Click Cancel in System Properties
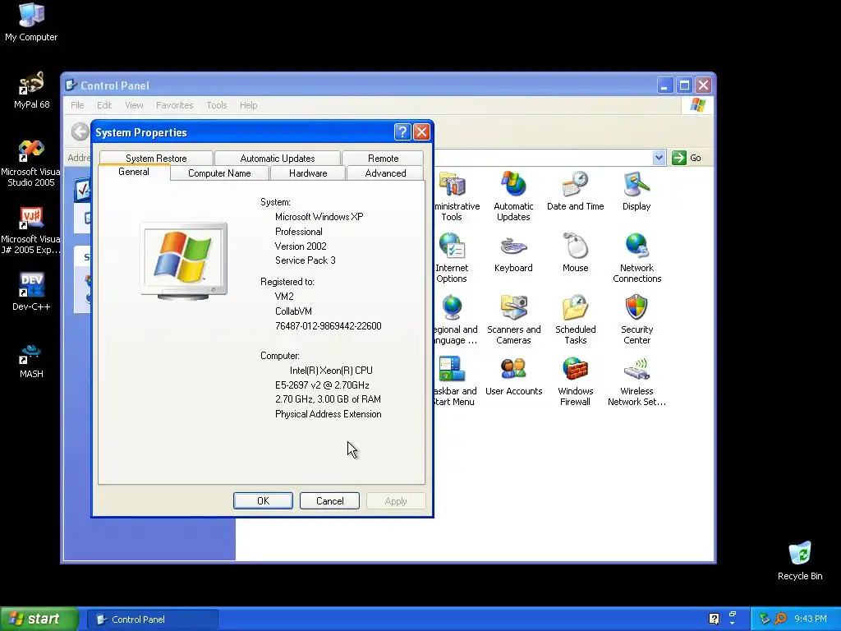The image size is (841, 631). pyautogui.click(x=329, y=500)
